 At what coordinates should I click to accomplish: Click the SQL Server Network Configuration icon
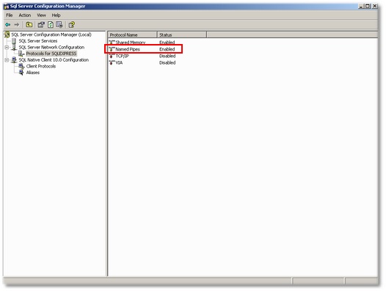[x=14, y=47]
